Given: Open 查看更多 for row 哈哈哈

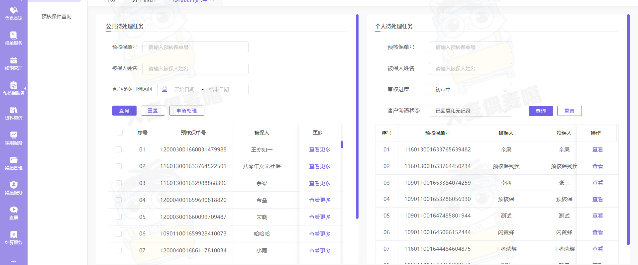Looking at the screenshot, I should (320, 234).
